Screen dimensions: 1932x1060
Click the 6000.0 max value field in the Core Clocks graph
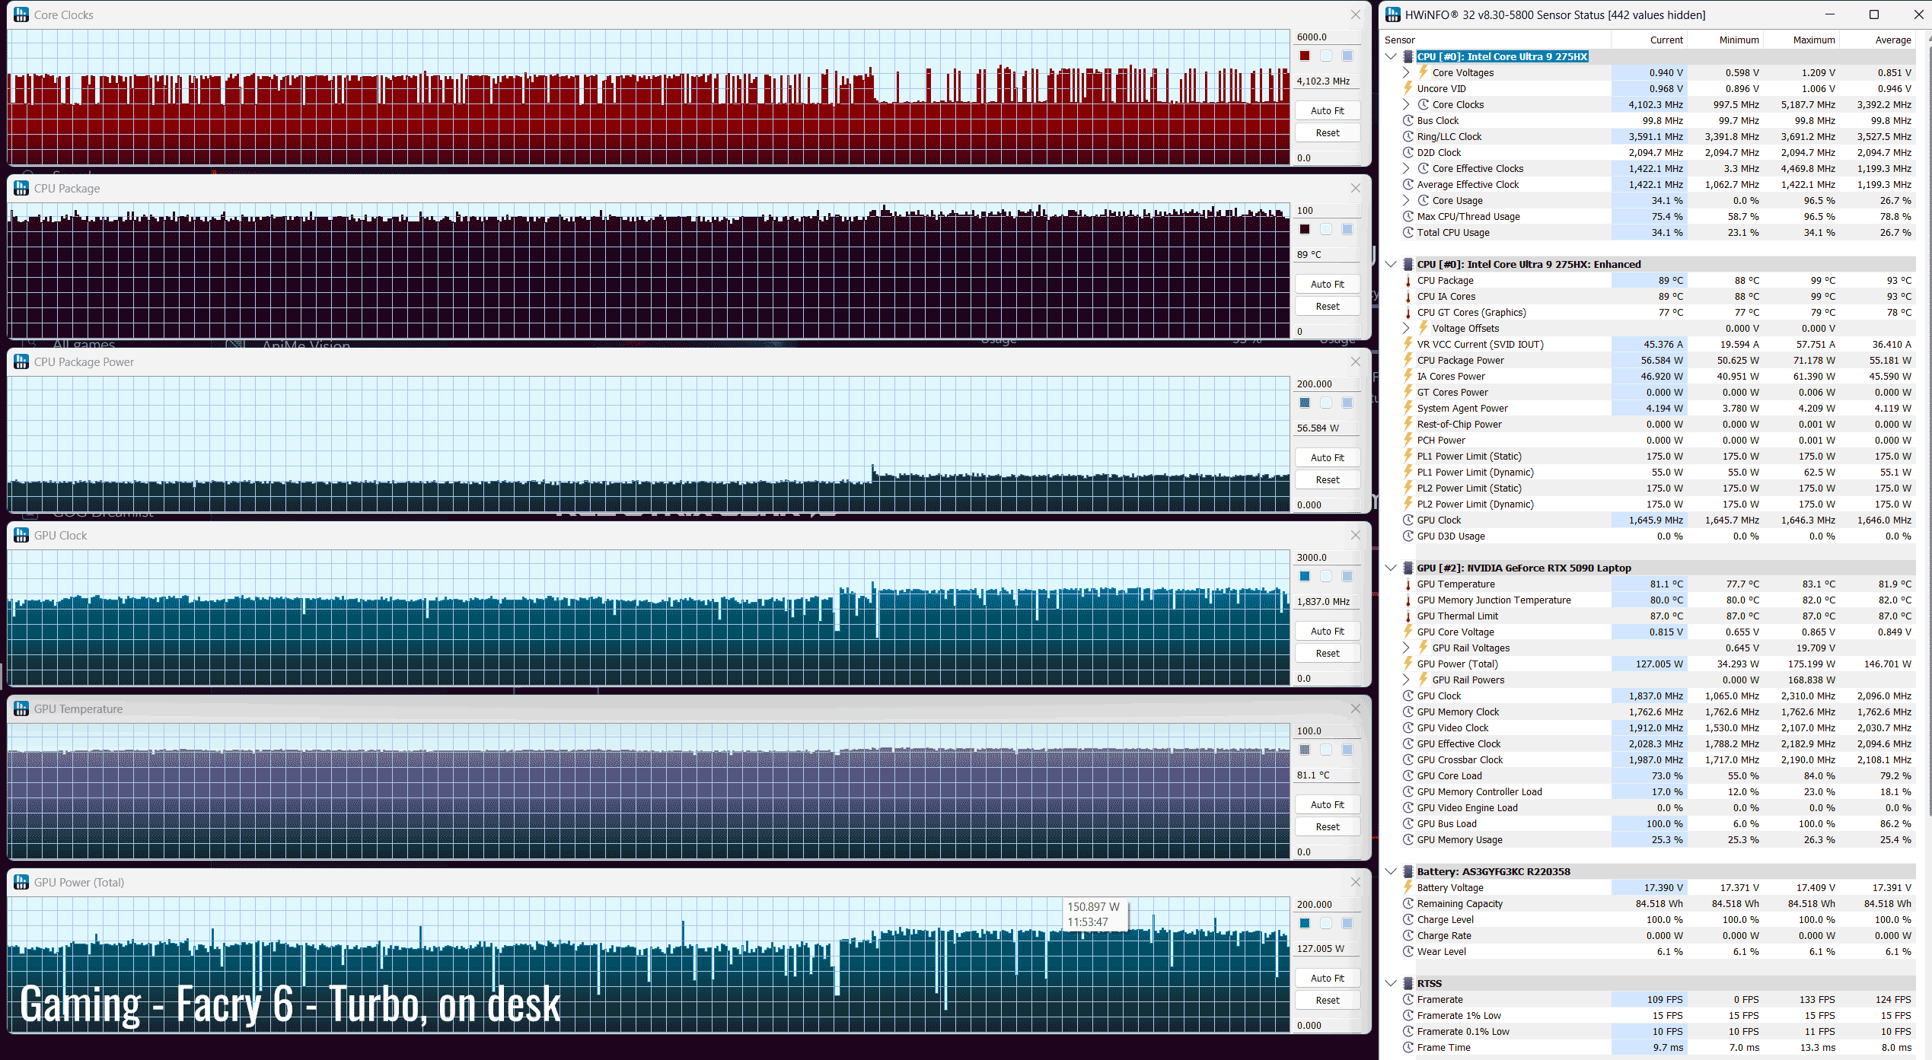(x=1327, y=37)
